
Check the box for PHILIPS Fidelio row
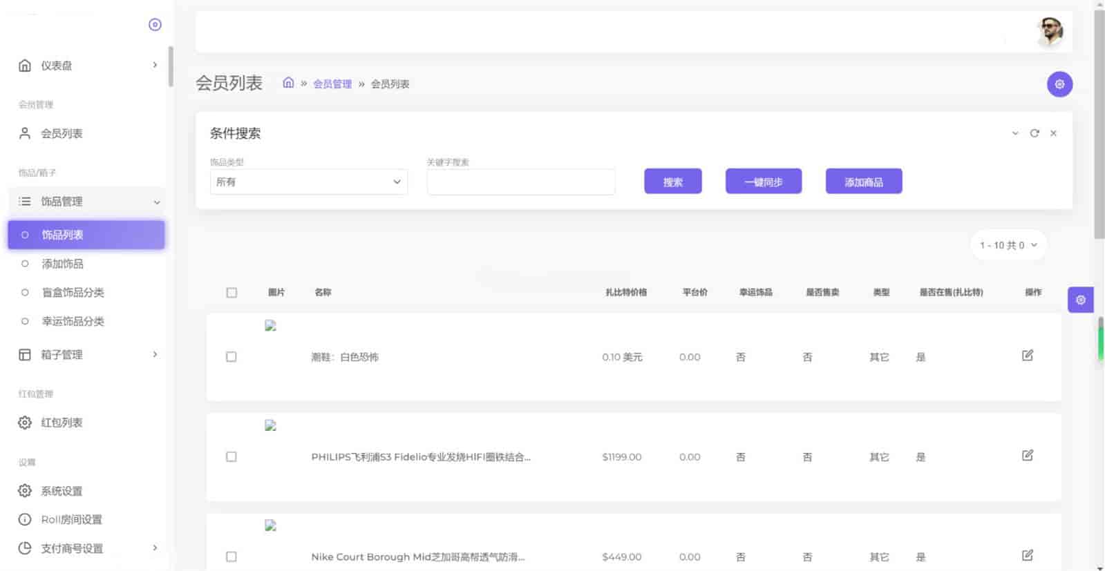[232, 457]
